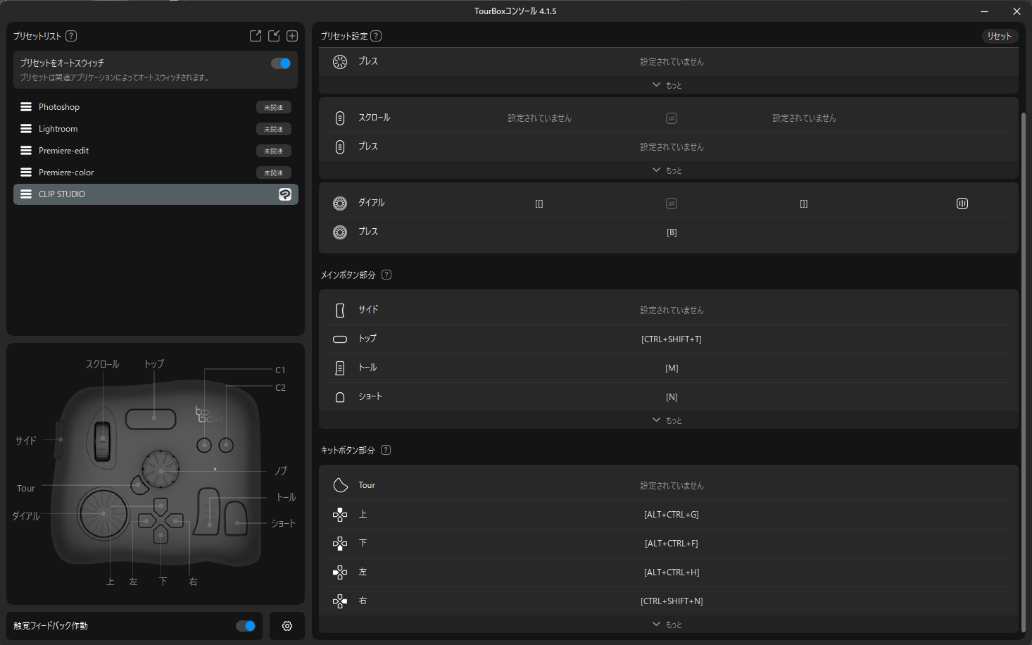
Task: Click the Tour button row icon
Action: [340, 485]
